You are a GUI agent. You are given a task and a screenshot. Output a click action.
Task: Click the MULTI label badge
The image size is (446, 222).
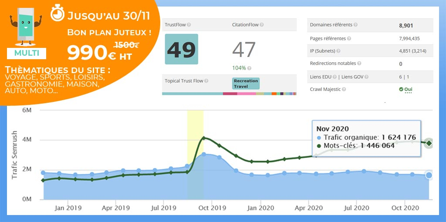(x=27, y=53)
